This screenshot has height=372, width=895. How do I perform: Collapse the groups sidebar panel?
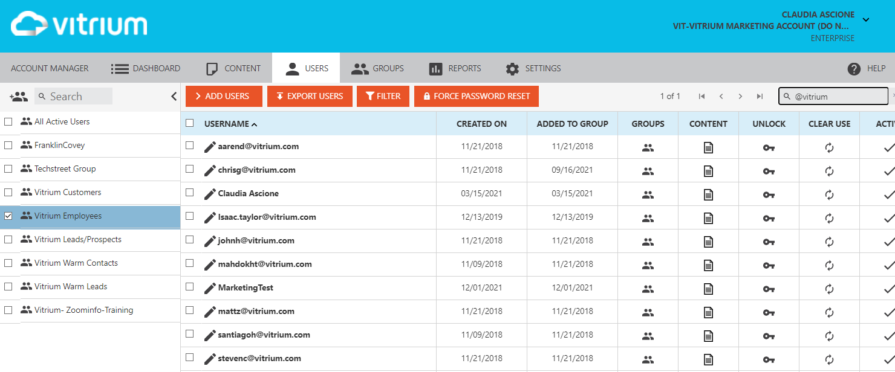(174, 97)
